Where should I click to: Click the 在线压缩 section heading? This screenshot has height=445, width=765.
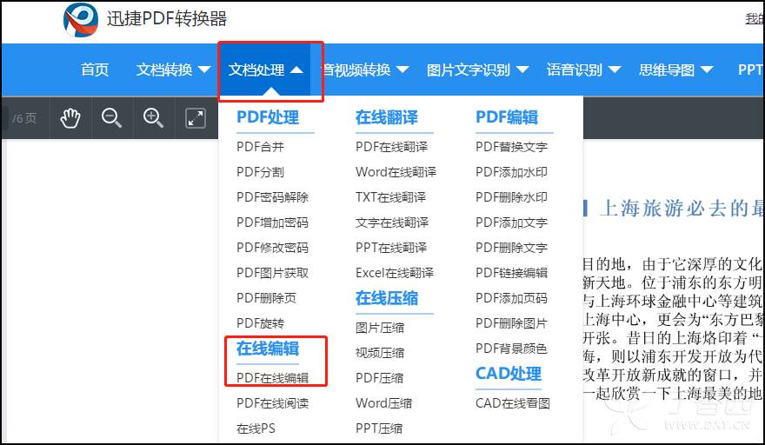(386, 298)
